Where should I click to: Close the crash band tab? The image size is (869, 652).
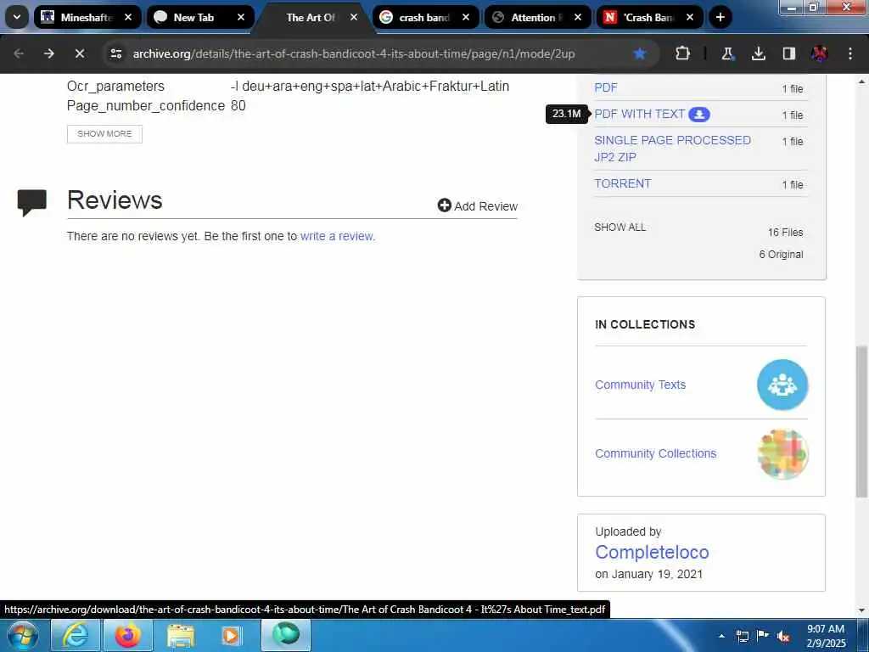[466, 17]
